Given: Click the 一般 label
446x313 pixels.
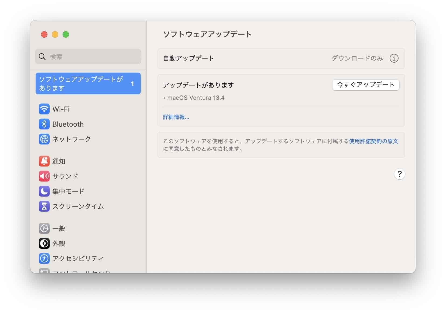Looking at the screenshot, I should tap(59, 229).
